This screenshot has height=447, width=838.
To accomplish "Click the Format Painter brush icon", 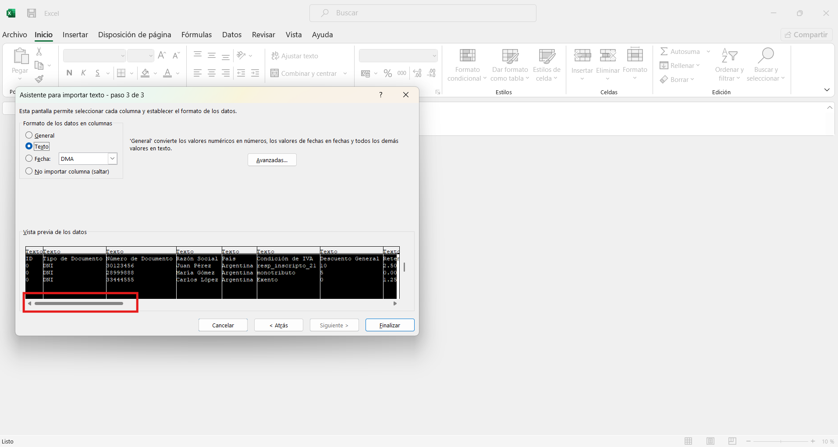I will pyautogui.click(x=39, y=79).
